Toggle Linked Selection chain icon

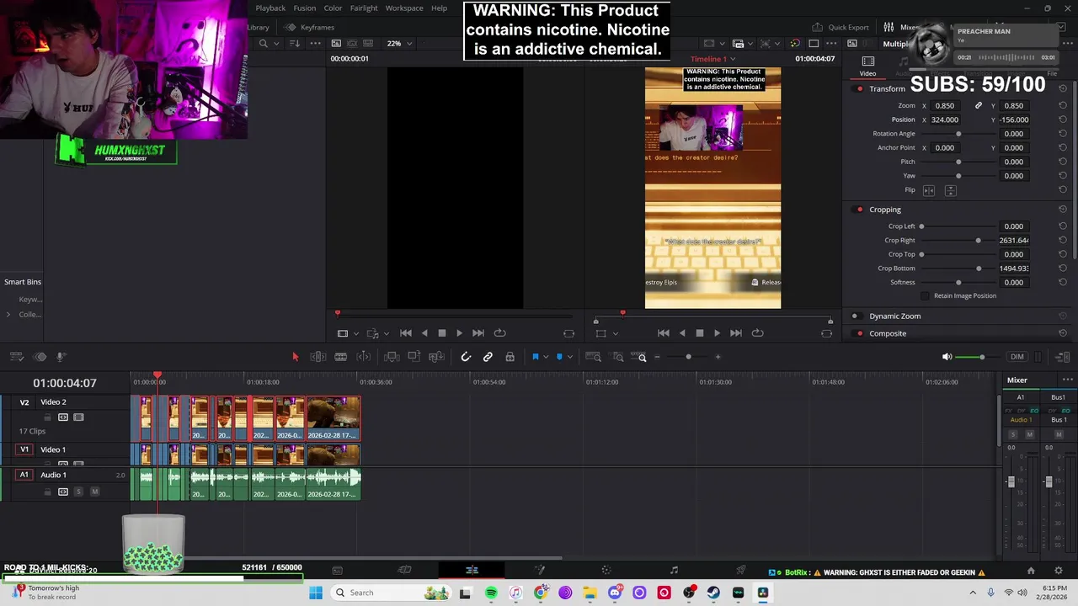488,357
